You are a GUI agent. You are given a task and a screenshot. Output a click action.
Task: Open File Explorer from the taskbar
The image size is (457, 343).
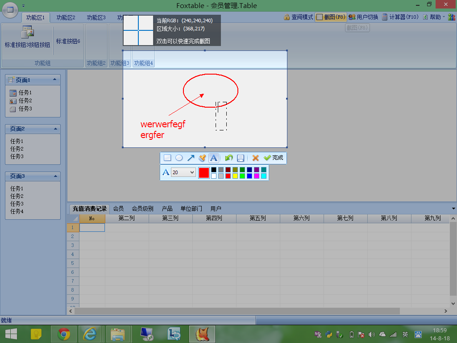tap(118, 334)
